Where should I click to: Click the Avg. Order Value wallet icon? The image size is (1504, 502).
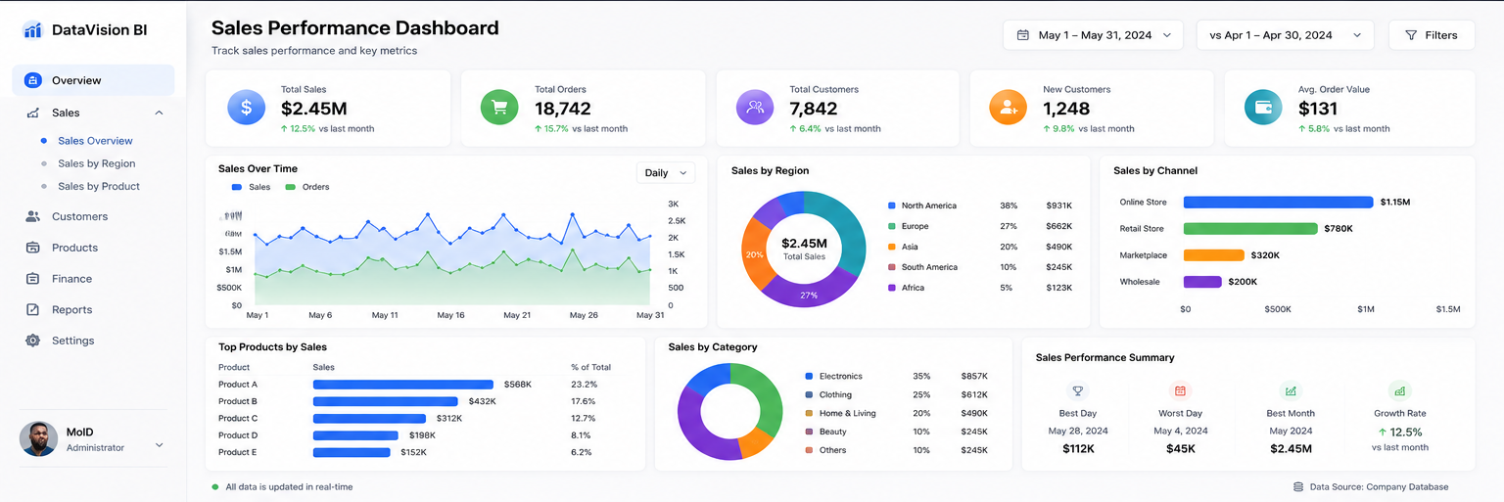click(1263, 108)
